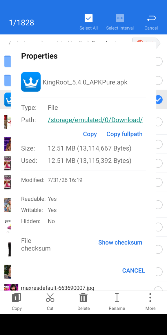Viewport: 167px width, 335px height.
Task: Tap the Cancel return-arrow icon in header
Action: [x=151, y=19]
